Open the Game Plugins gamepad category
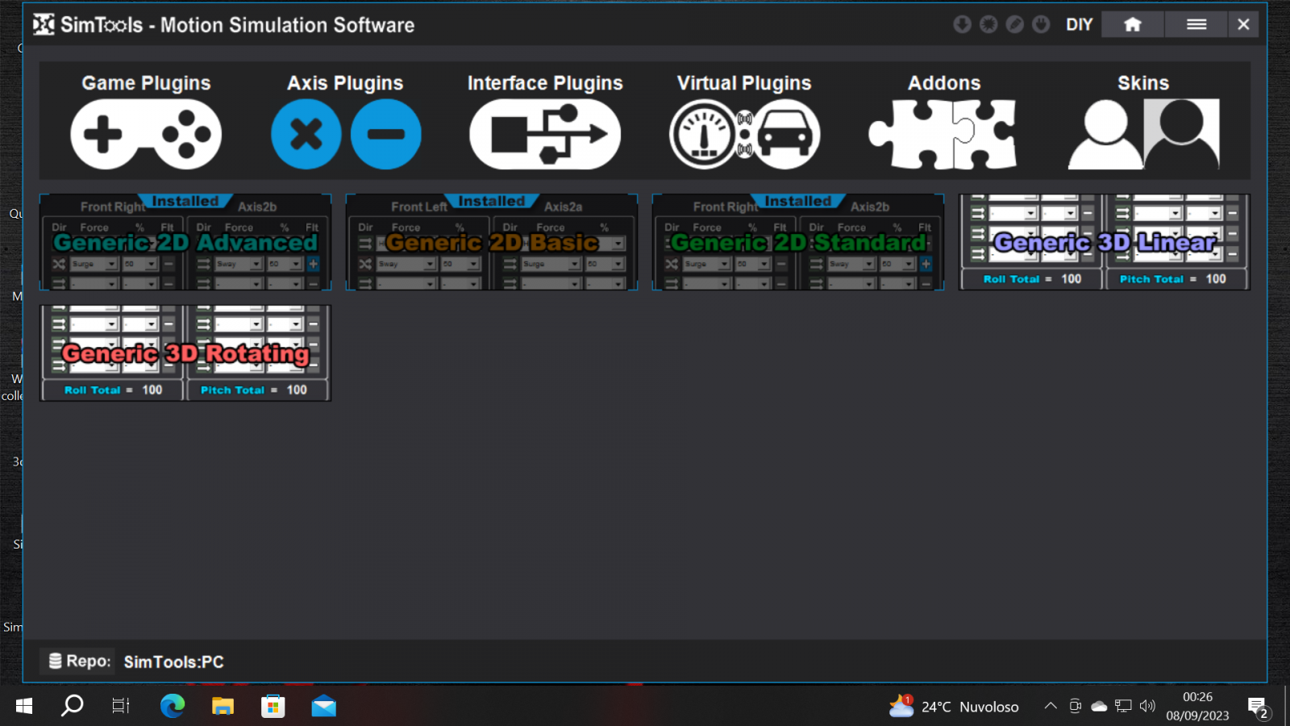1290x726 pixels. (146, 134)
